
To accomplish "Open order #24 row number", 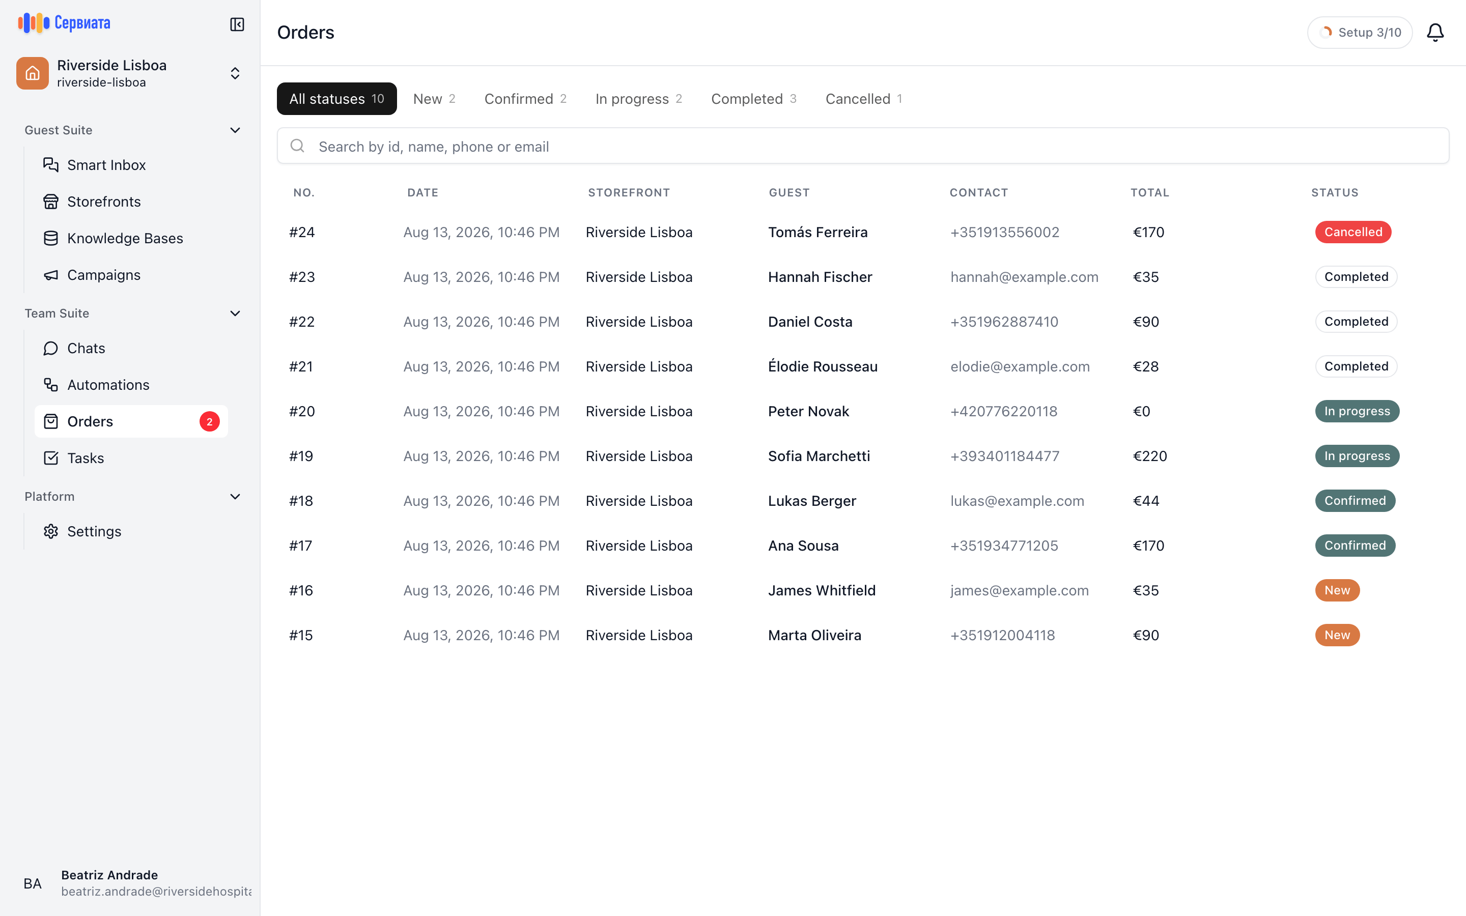I will pos(302,232).
